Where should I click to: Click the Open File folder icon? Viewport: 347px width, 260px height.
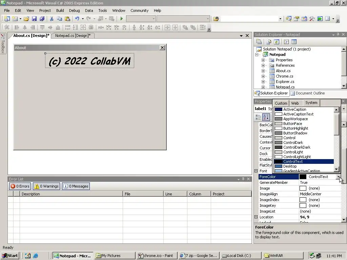(26, 19)
